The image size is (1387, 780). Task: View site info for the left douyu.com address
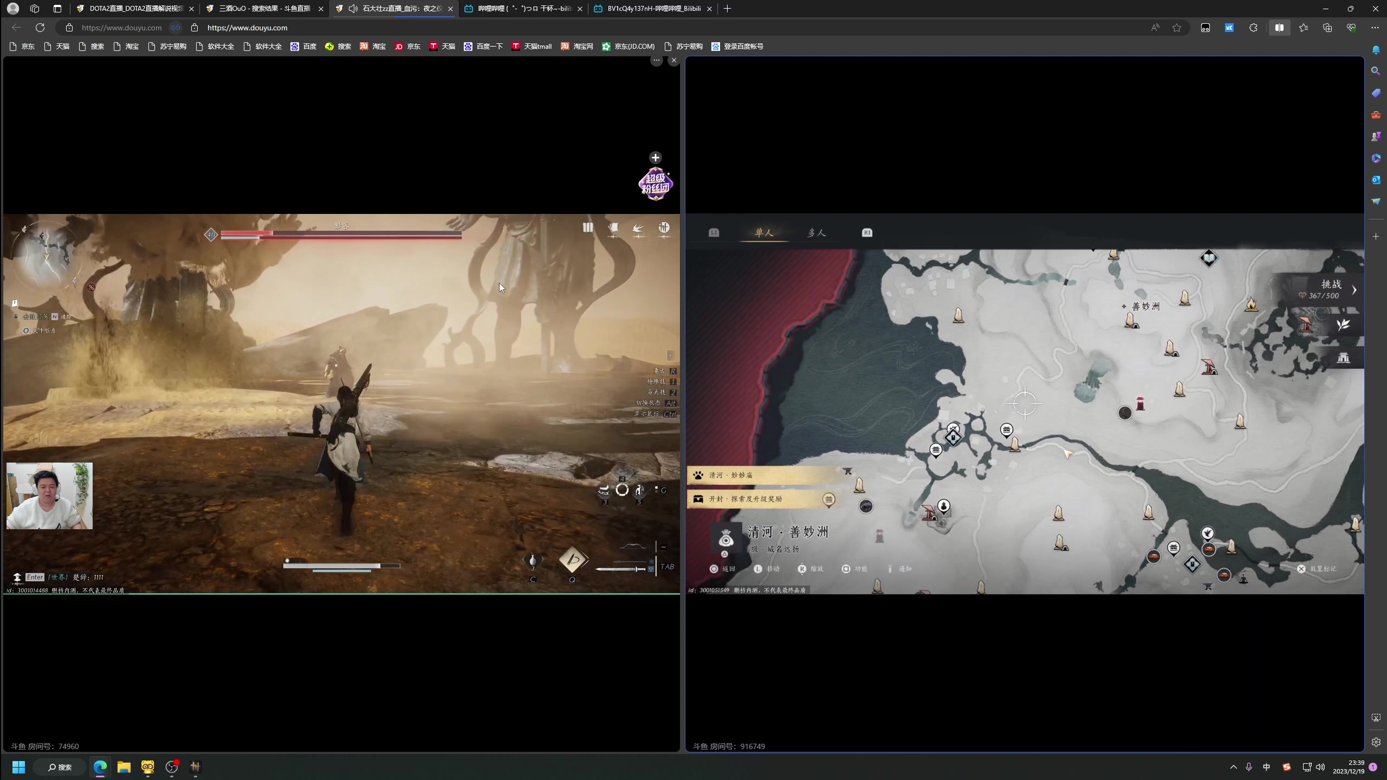click(x=69, y=28)
